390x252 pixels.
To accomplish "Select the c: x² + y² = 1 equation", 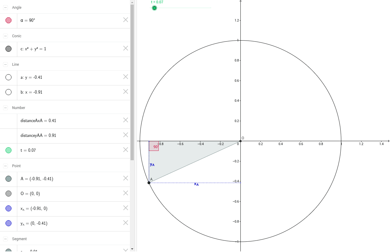I will [33, 49].
